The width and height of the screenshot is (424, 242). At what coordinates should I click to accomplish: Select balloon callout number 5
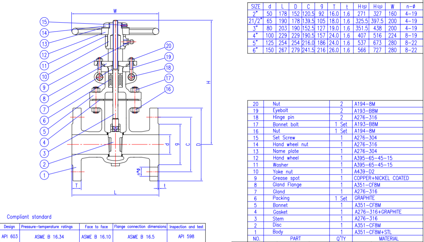point(44,131)
